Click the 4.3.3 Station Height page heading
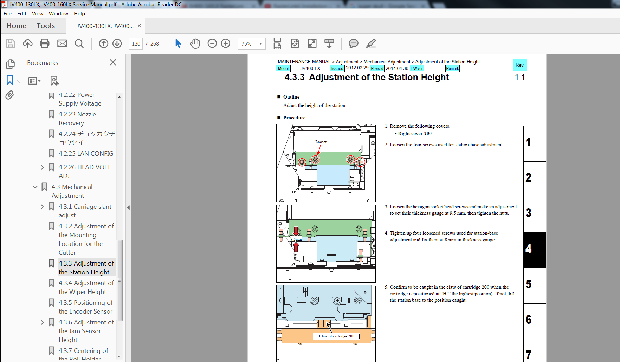This screenshot has height=362, width=620. pos(367,77)
